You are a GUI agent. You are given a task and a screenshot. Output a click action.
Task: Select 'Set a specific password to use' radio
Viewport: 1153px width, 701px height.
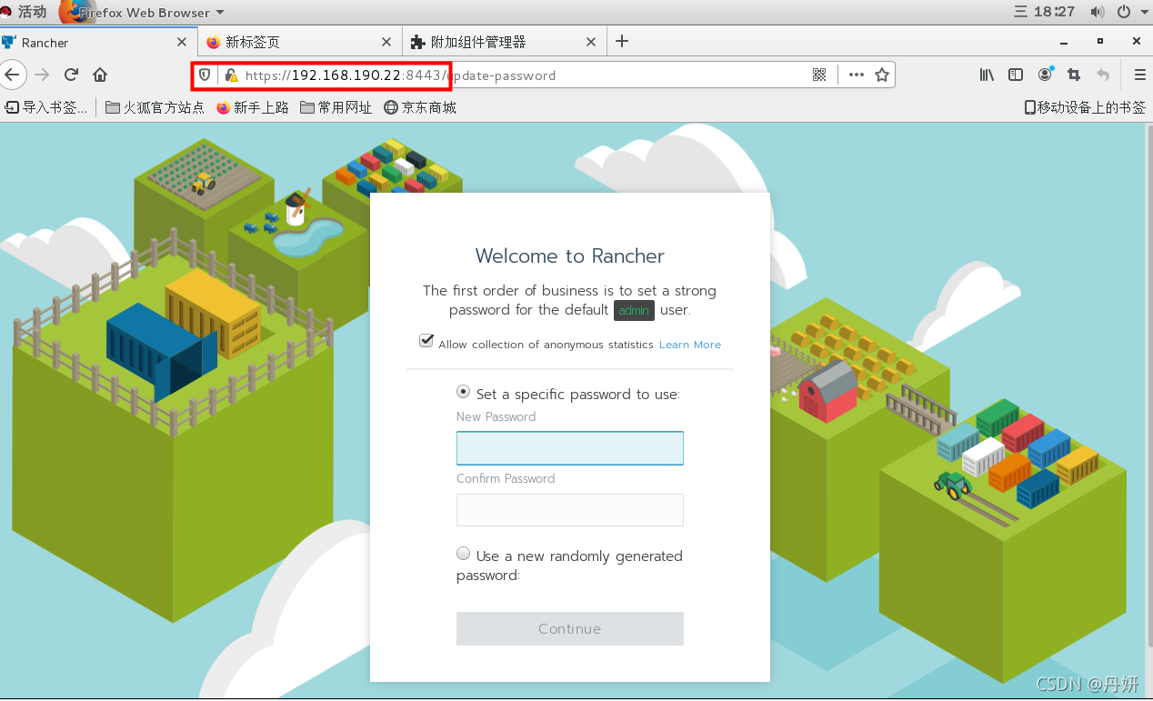click(464, 392)
